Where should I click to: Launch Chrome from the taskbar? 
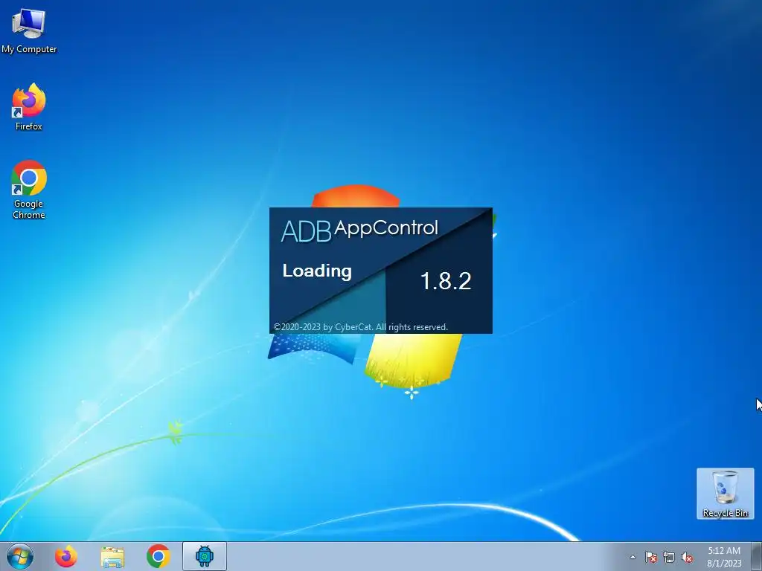point(158,556)
